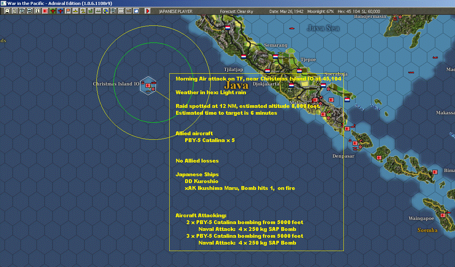Click the 'DD Kuroshio' ship line
This screenshot has width=455, height=267.
pyautogui.click(x=202, y=181)
